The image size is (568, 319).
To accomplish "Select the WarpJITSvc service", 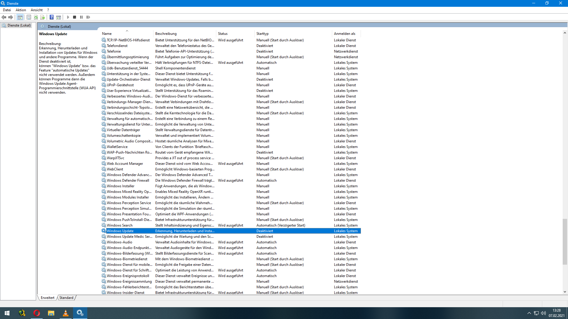I will point(231,158).
